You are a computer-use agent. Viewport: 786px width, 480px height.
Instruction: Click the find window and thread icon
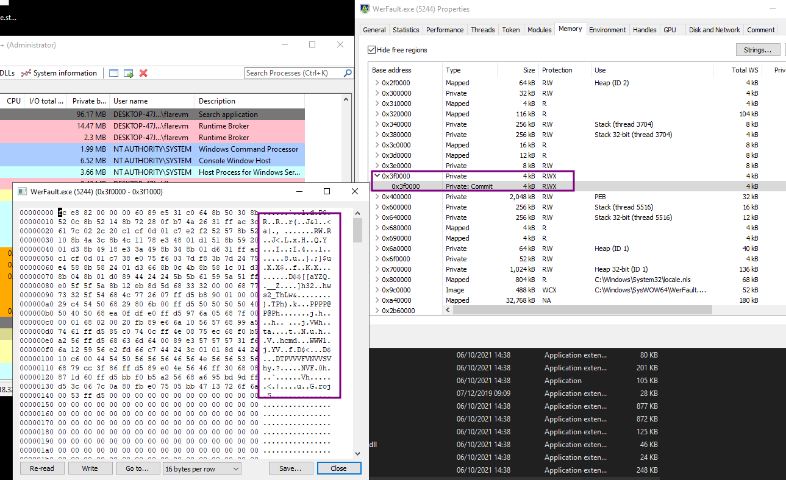coord(129,73)
